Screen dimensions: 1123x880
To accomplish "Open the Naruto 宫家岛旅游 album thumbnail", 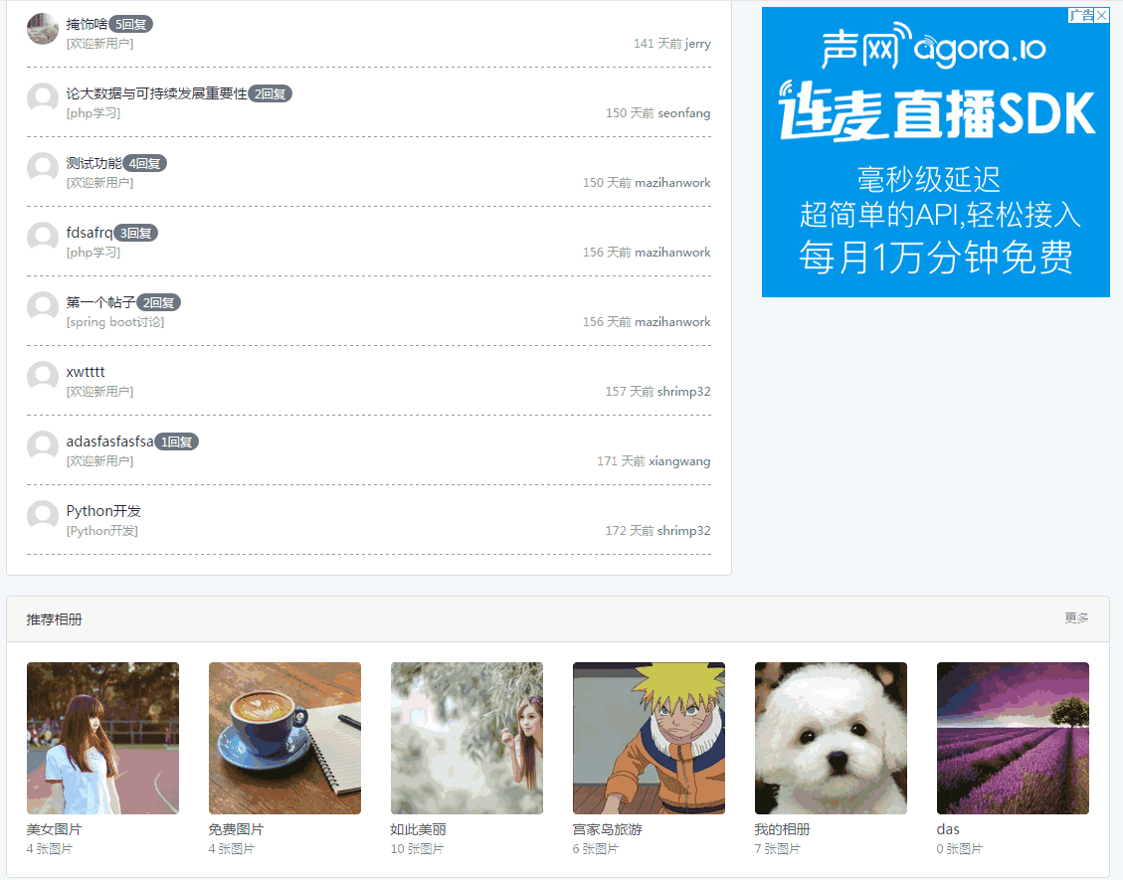I will point(649,738).
